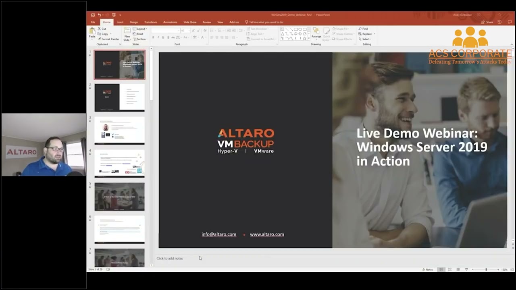Click the 'Click to add notes' area

point(170,258)
